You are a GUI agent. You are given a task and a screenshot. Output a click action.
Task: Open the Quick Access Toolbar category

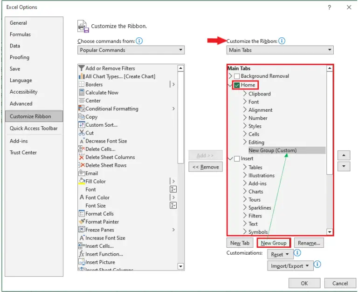[x=34, y=129]
